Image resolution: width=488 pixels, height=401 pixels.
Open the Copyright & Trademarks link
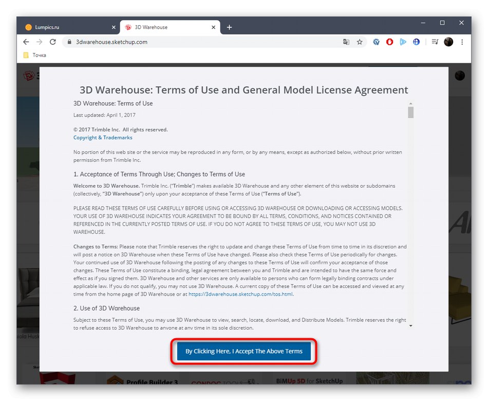103,137
